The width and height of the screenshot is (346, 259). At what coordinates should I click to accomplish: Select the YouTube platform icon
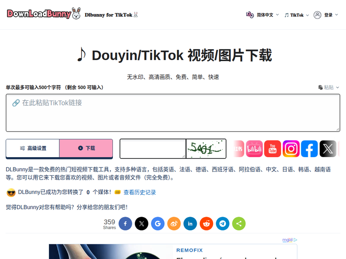click(x=272, y=148)
